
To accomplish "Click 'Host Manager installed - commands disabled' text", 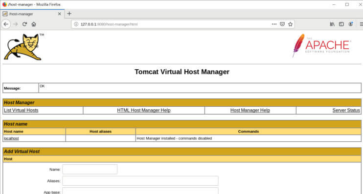I will tap(174, 138).
